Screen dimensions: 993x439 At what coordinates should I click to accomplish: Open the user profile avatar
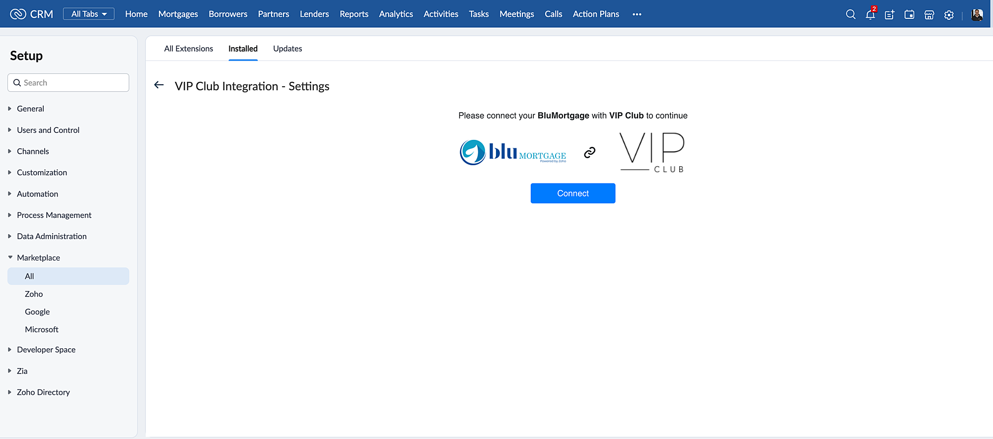(977, 14)
